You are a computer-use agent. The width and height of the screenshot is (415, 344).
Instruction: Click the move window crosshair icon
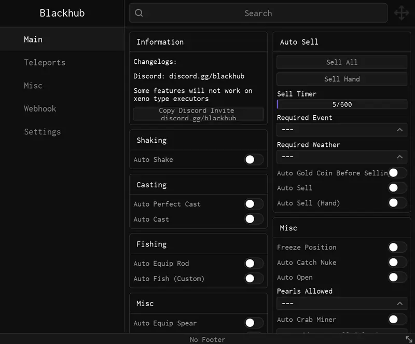point(401,12)
